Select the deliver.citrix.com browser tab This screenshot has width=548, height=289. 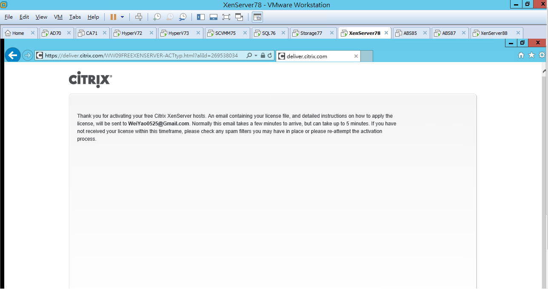pyautogui.click(x=318, y=56)
